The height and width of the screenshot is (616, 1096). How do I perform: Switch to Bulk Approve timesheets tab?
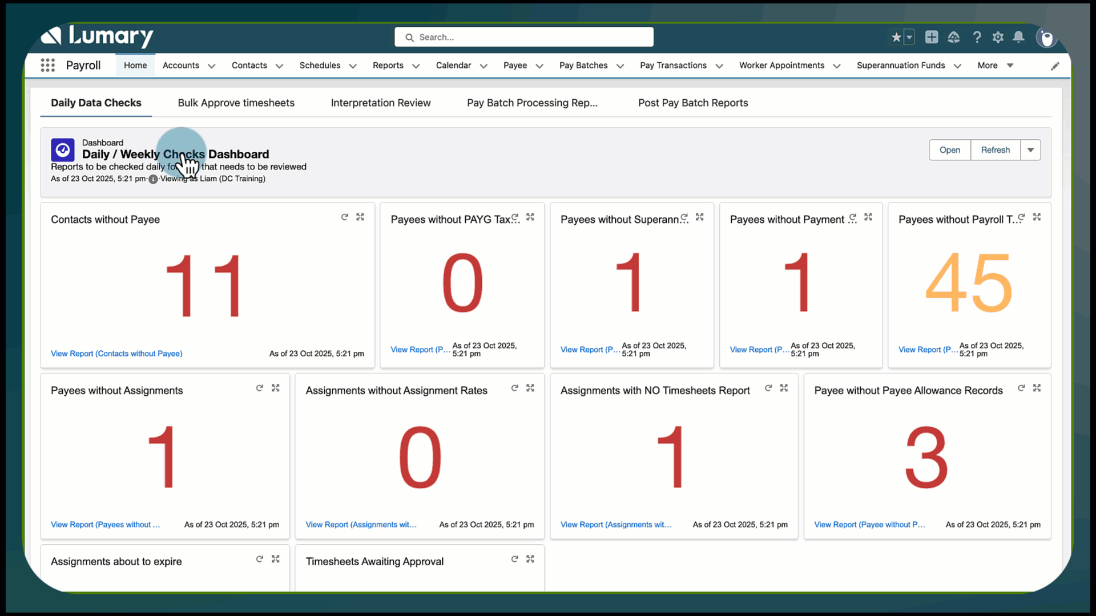coord(236,103)
